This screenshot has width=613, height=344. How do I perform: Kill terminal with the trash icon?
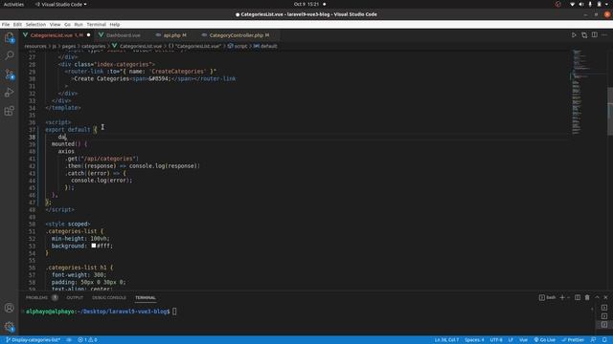[x=587, y=297]
